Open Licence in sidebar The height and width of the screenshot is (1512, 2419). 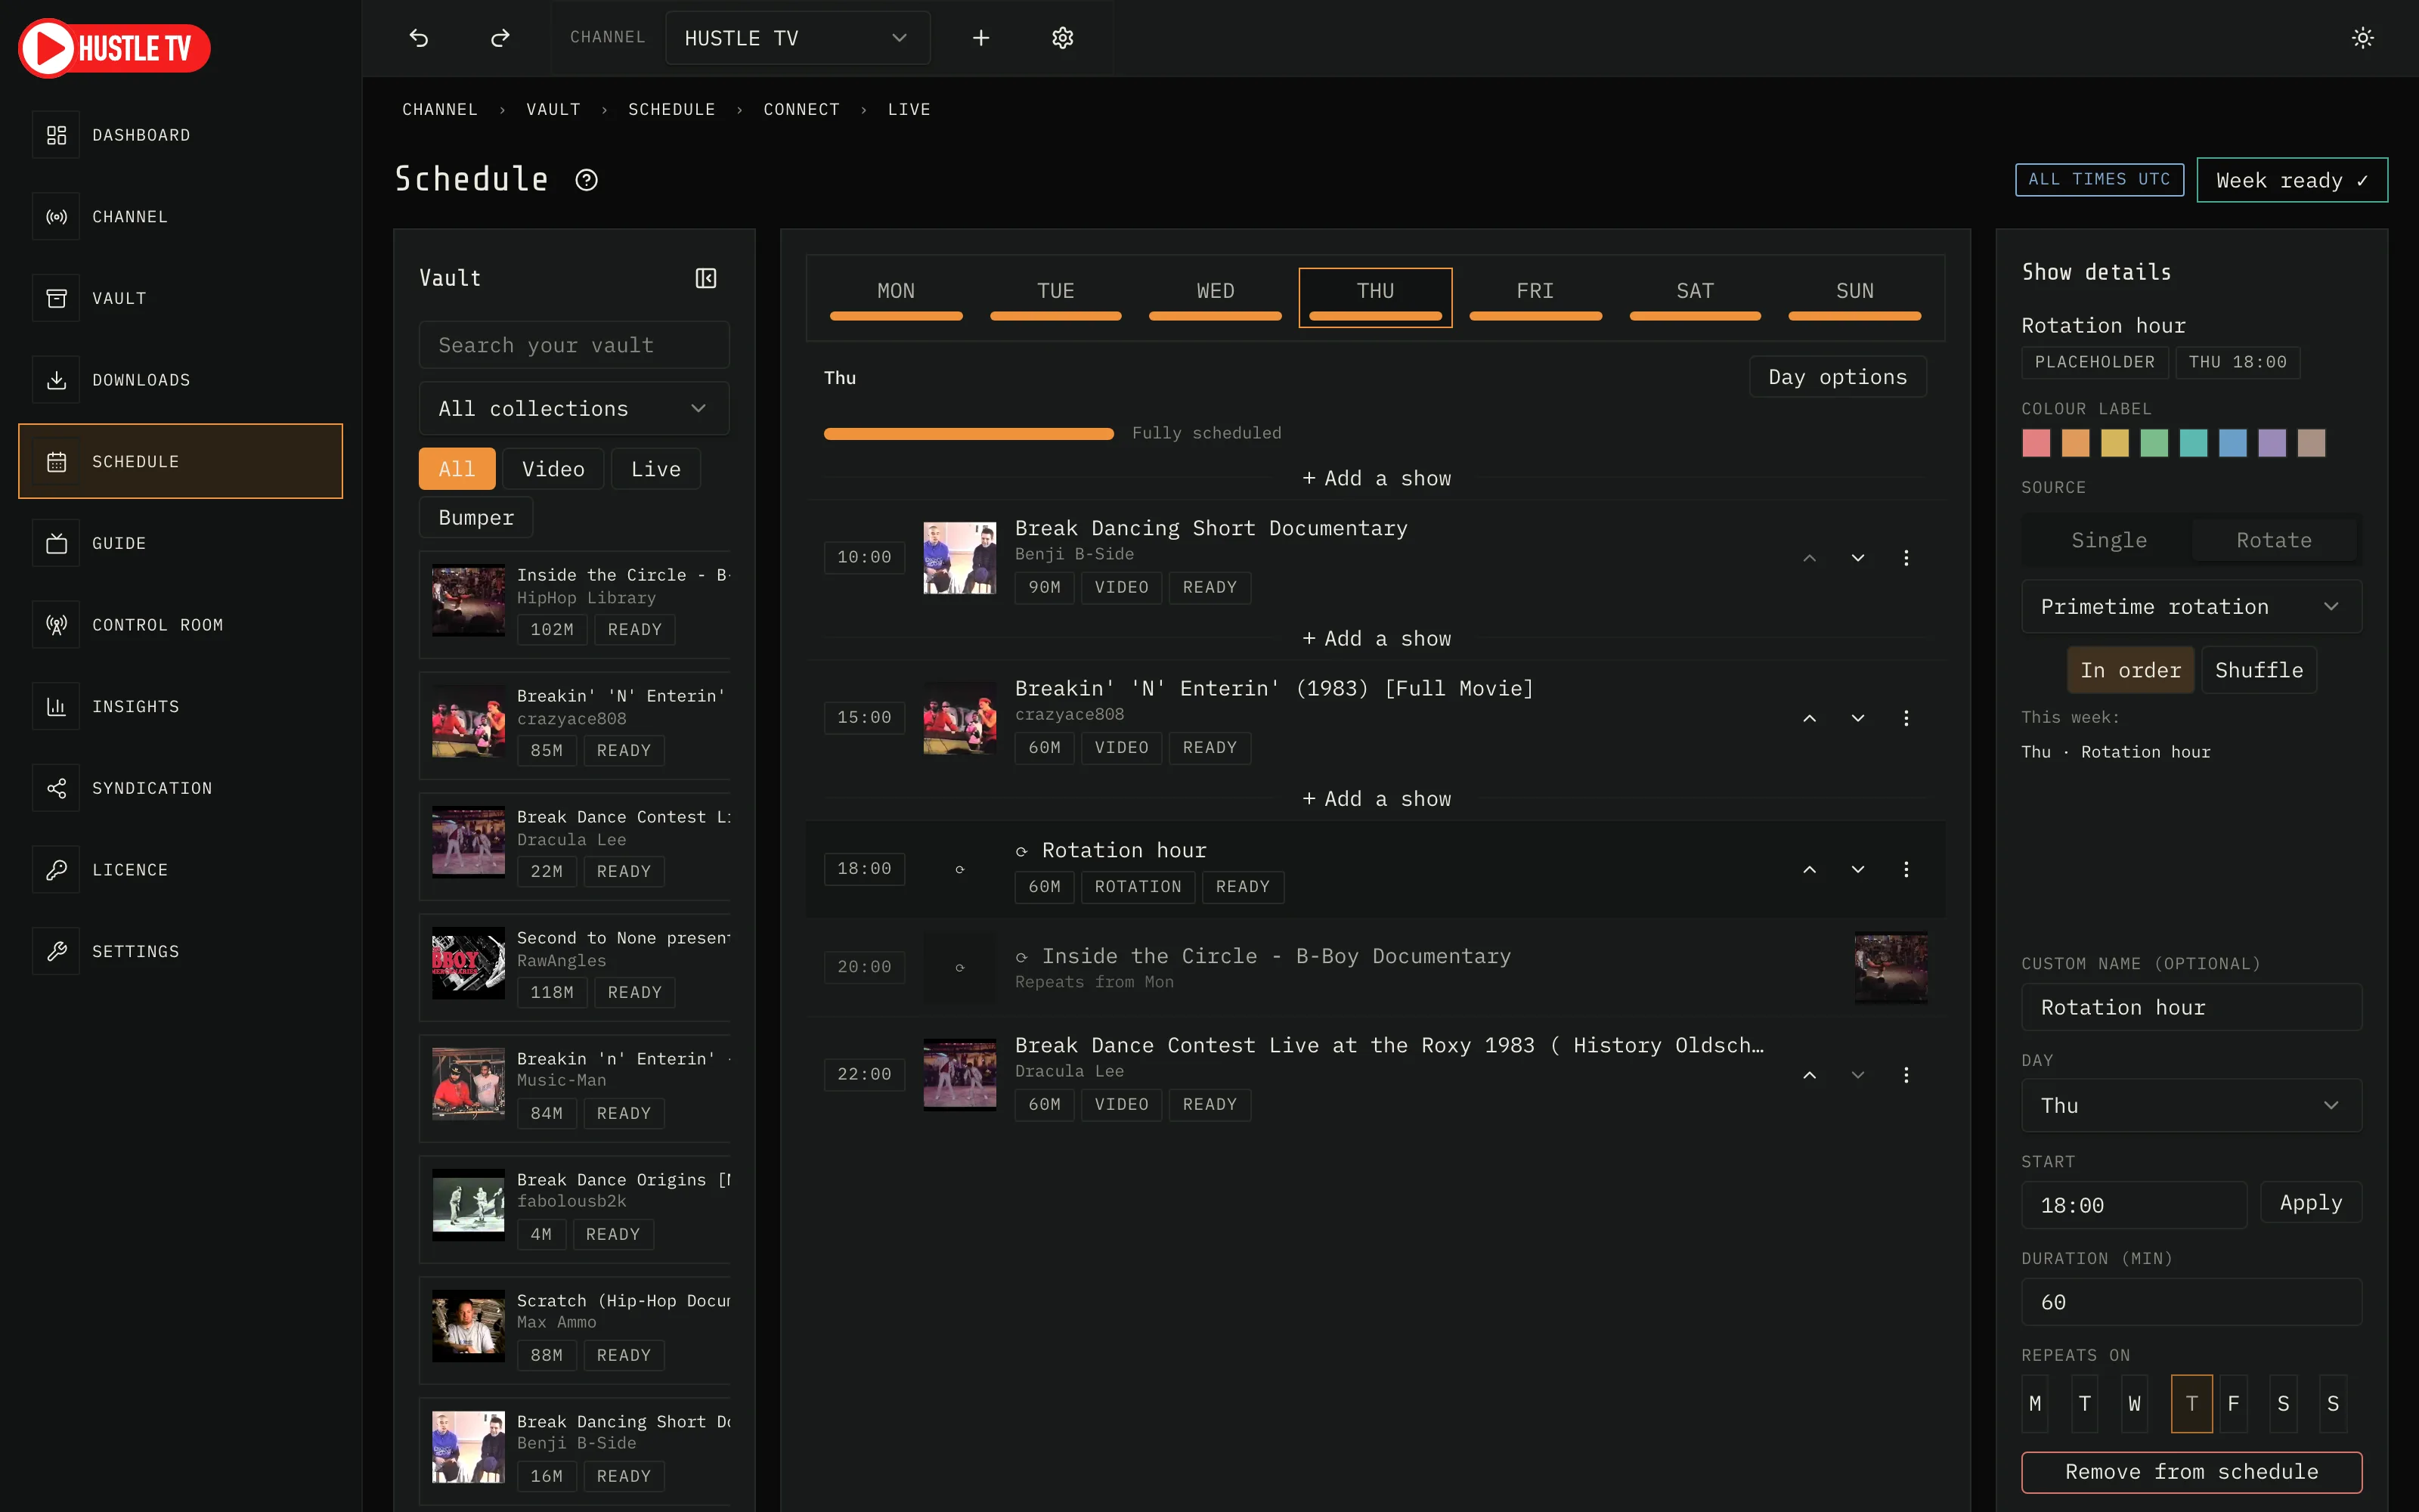pos(181,870)
